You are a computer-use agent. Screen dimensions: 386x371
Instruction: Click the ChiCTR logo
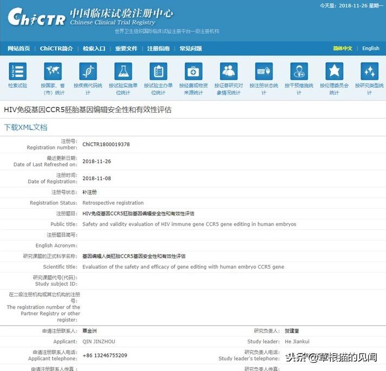pyautogui.click(x=37, y=17)
